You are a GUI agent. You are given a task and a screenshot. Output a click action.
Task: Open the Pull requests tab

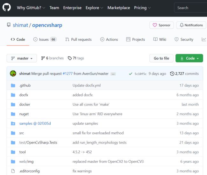[x=78, y=39]
